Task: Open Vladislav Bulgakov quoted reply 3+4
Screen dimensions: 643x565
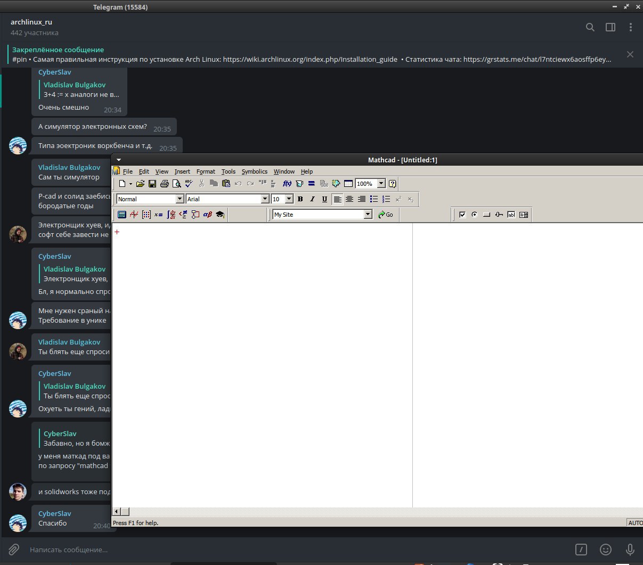Action: pyautogui.click(x=82, y=89)
